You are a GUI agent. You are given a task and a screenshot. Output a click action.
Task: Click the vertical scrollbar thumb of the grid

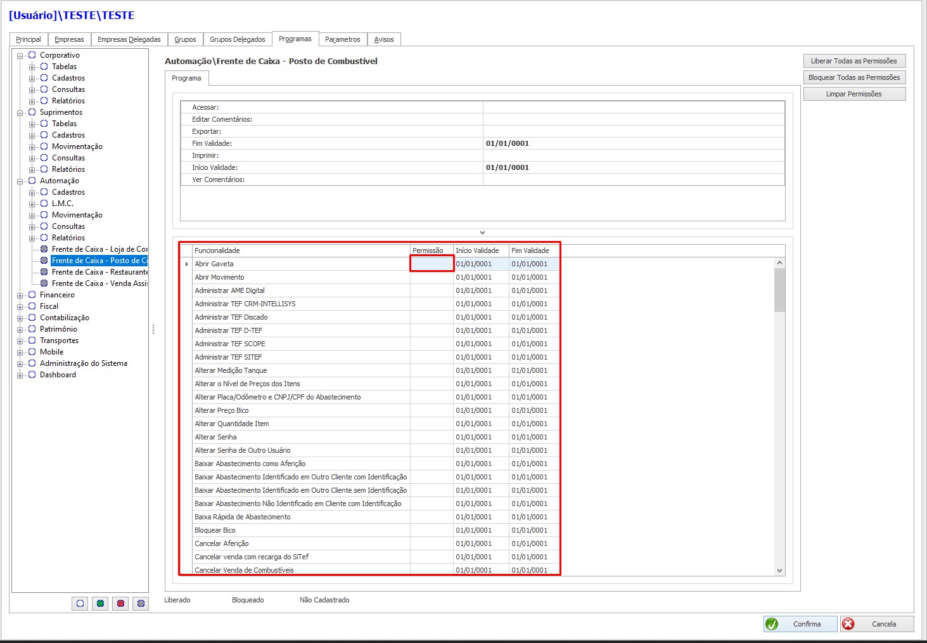coord(779,290)
